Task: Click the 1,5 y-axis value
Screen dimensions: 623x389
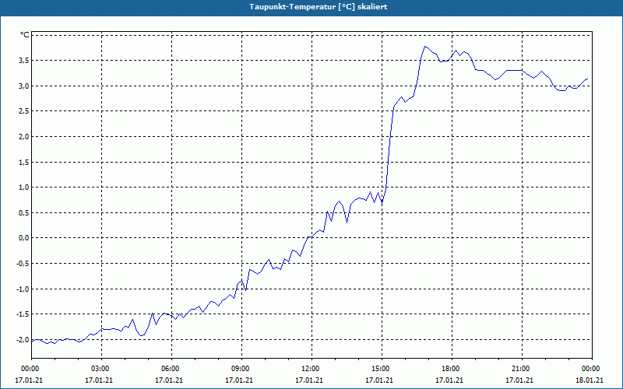Action: [24, 162]
